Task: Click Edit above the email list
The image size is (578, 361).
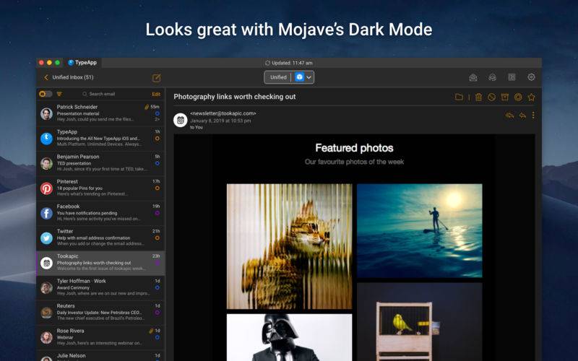Action: pyautogui.click(x=156, y=95)
